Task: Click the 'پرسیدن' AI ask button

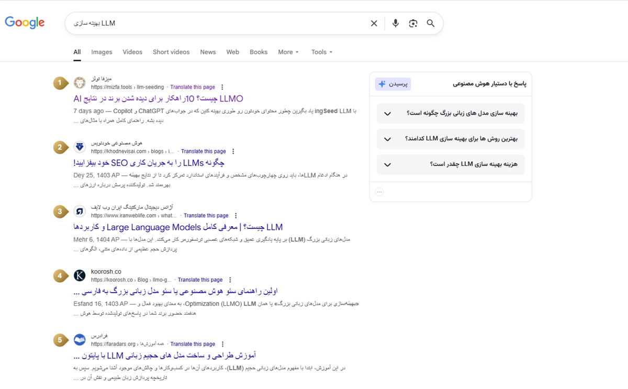Action: [393, 84]
